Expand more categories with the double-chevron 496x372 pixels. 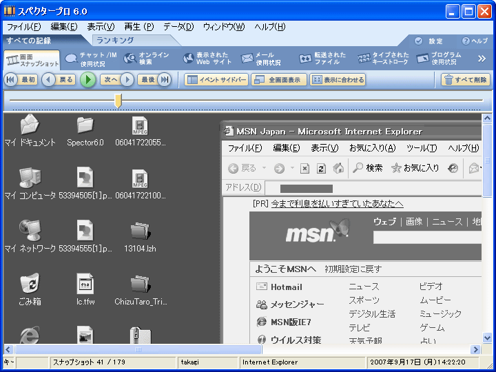(x=482, y=59)
